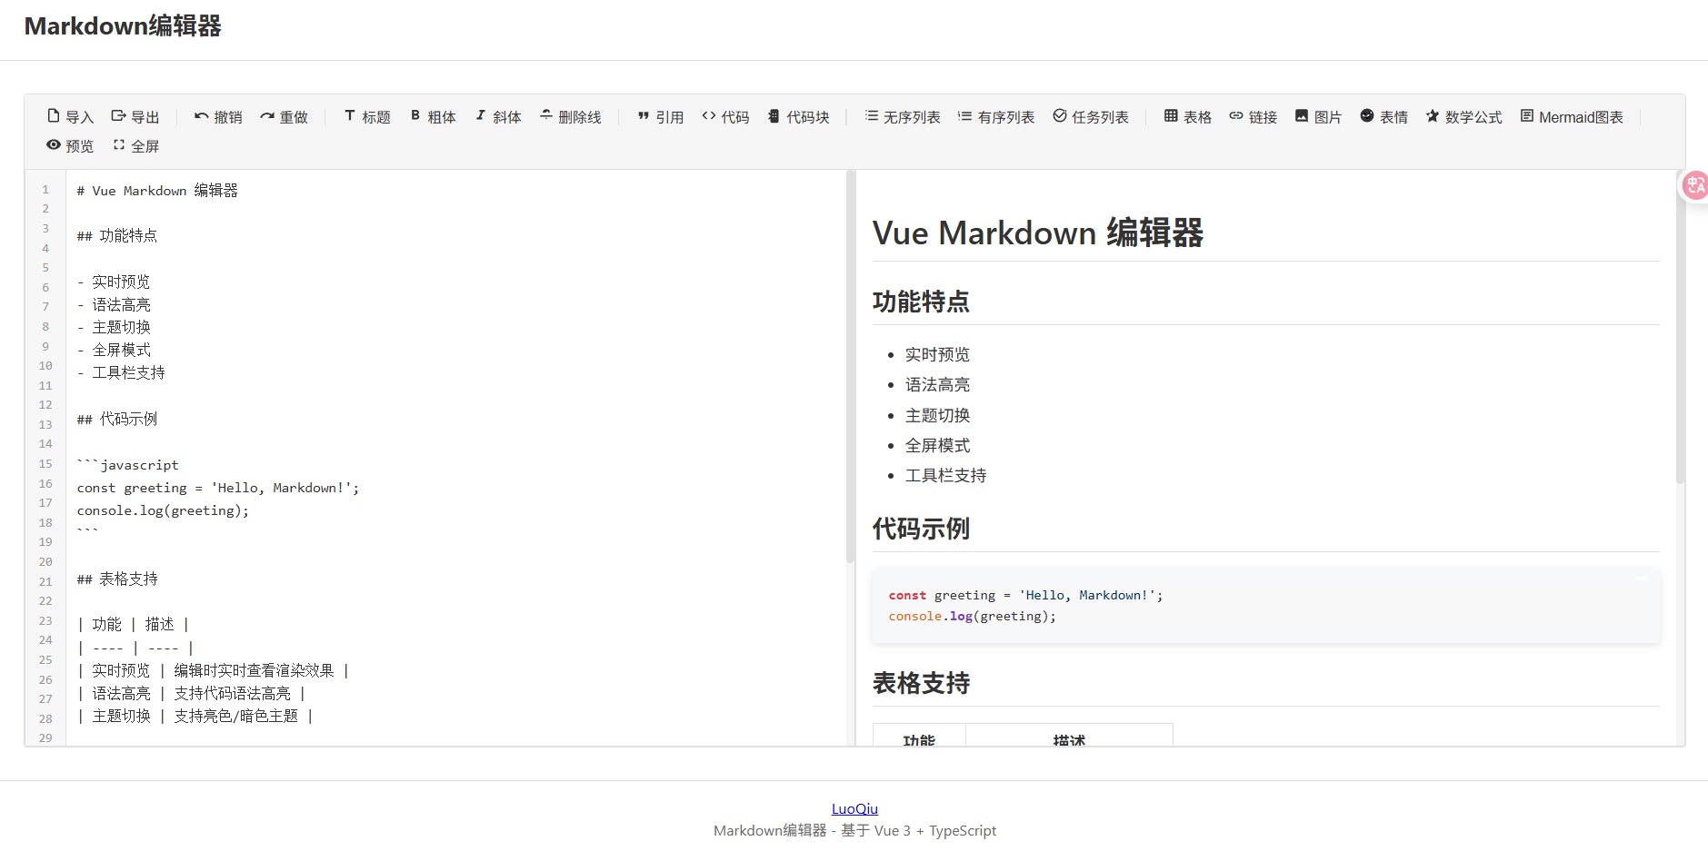The image size is (1708, 851).
Task: Click editor line '| 主题切换 | 支持亮色/暗色主题 |'
Action: [195, 716]
